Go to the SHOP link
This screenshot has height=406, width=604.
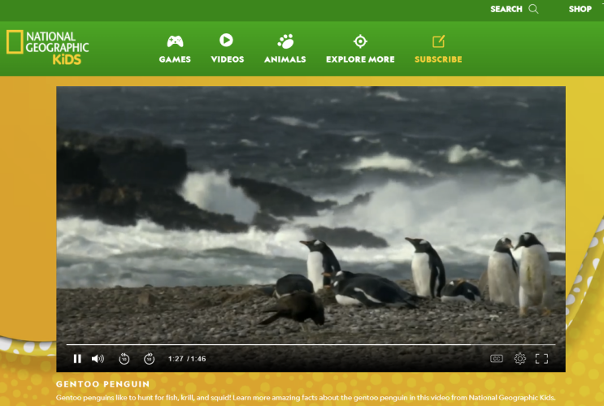point(580,9)
